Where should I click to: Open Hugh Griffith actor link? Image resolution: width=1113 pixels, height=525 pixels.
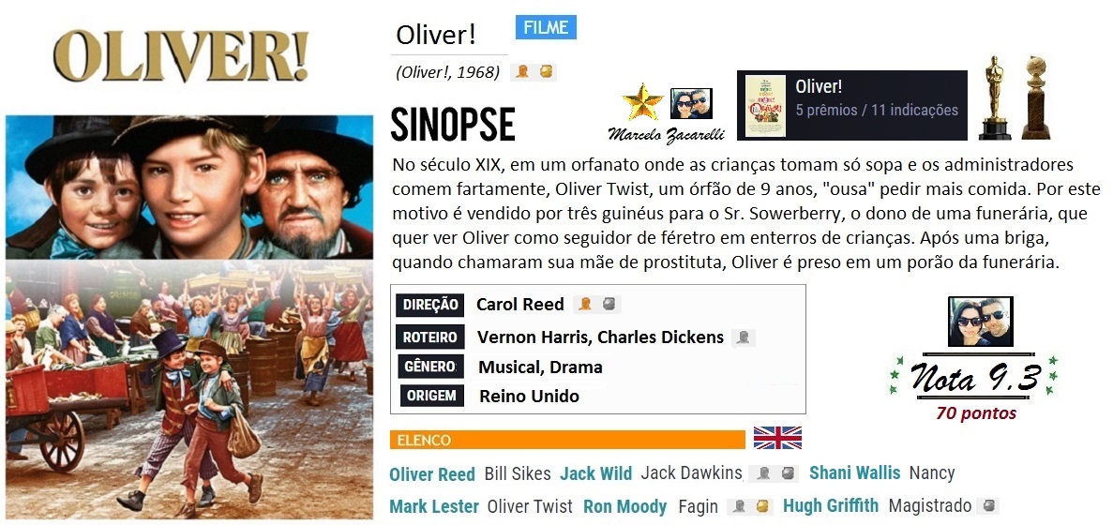click(x=831, y=506)
